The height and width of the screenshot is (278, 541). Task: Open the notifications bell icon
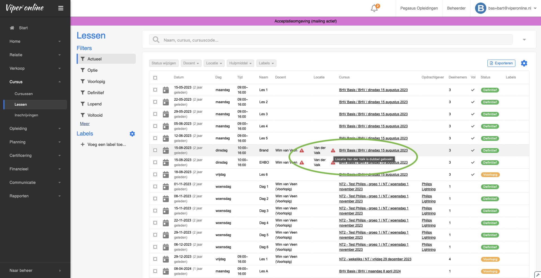(x=374, y=8)
